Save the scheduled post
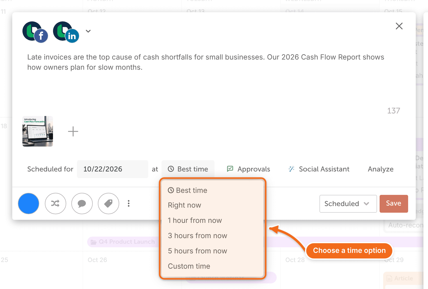The image size is (428, 289). (394, 204)
